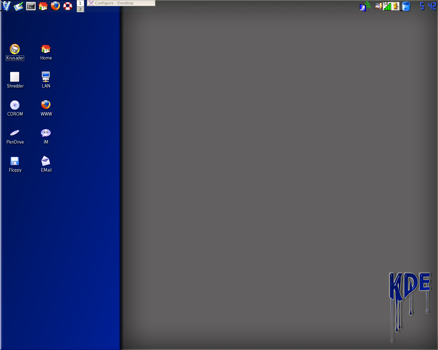Open the IM messenger desktop icon
The width and height of the screenshot is (438, 350).
[46, 133]
